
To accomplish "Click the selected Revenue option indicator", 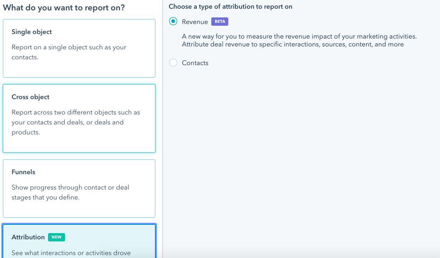I will (x=173, y=21).
